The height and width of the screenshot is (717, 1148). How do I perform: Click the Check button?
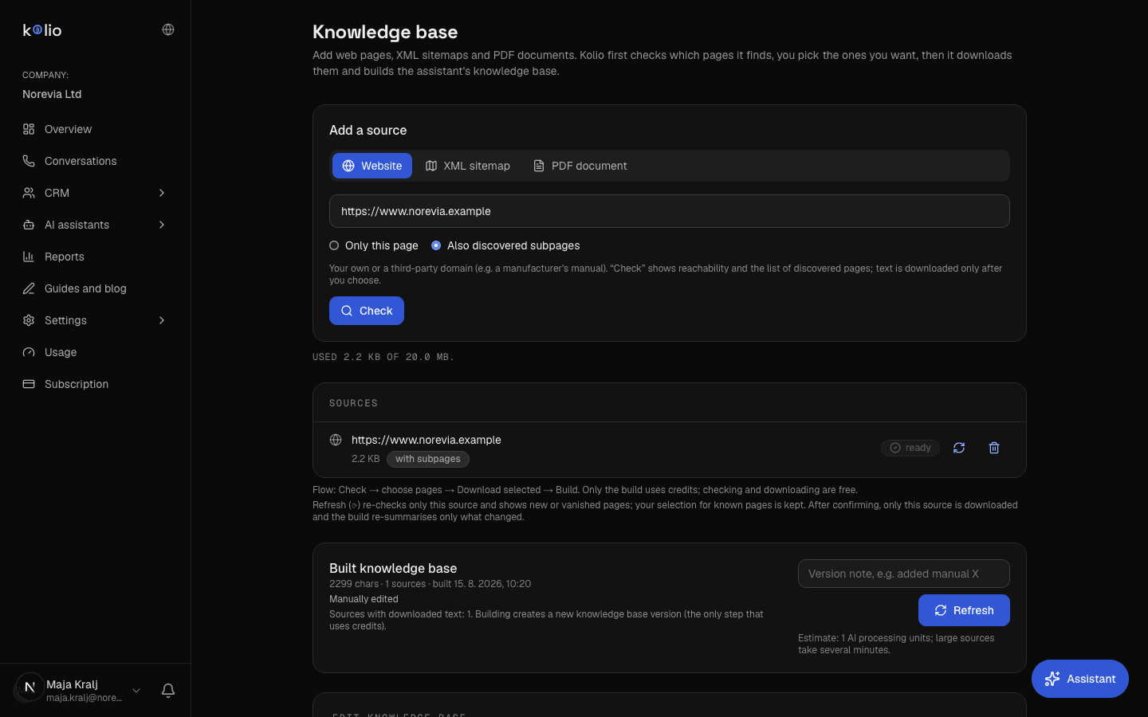[367, 311]
